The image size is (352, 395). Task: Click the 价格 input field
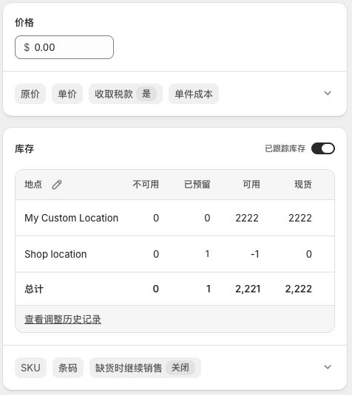click(x=64, y=47)
